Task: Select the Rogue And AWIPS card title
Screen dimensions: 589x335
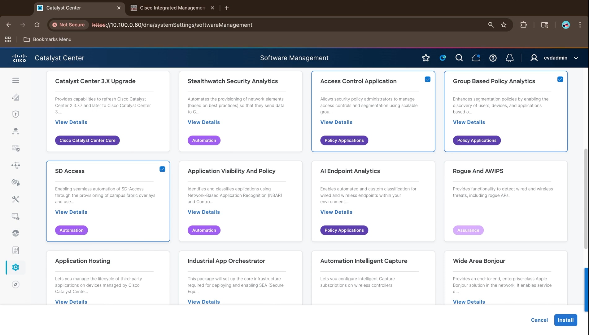Action: pos(478,171)
